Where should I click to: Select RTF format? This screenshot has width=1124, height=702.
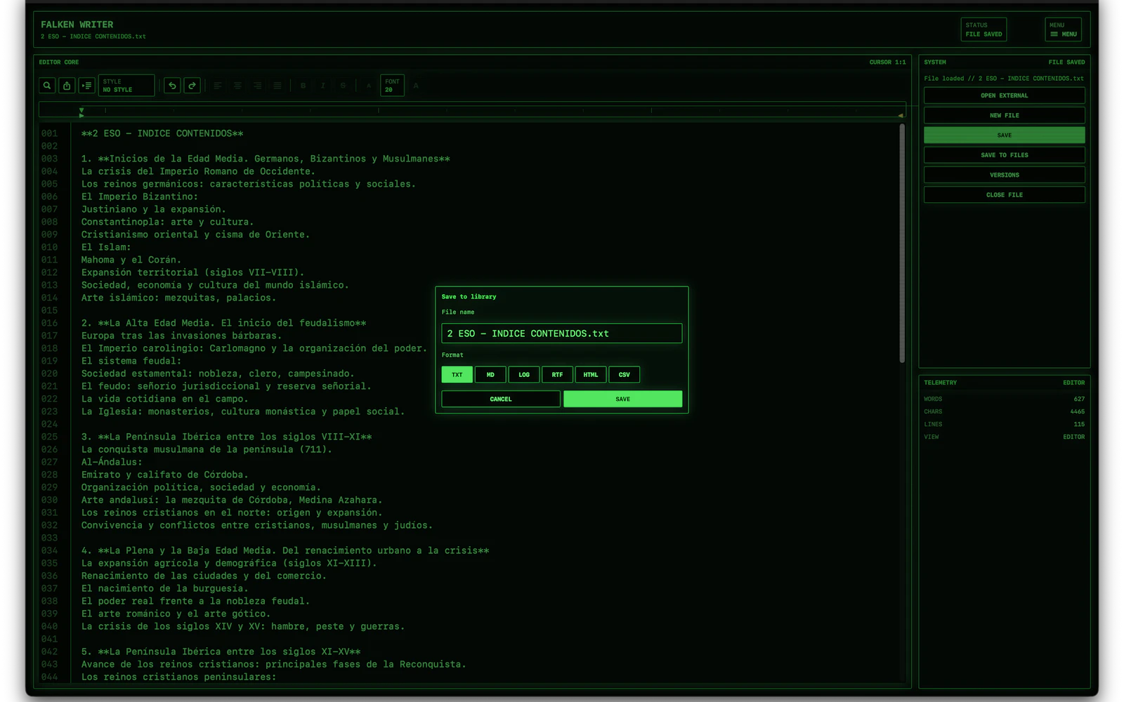click(557, 375)
